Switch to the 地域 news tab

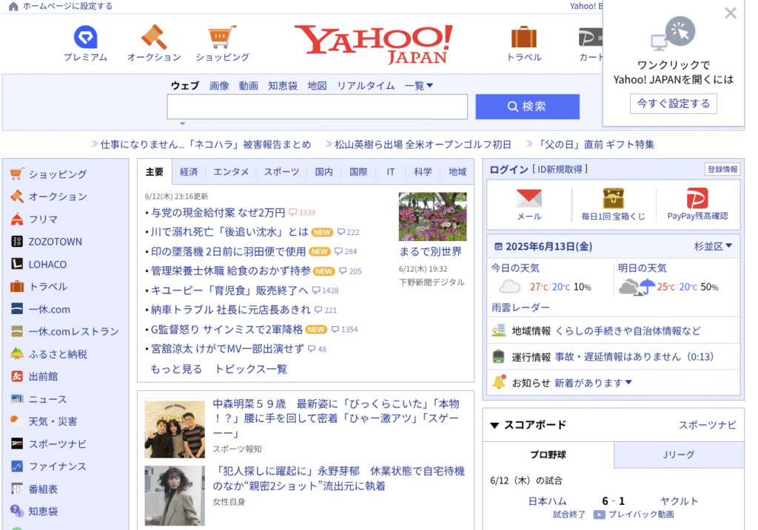457,171
